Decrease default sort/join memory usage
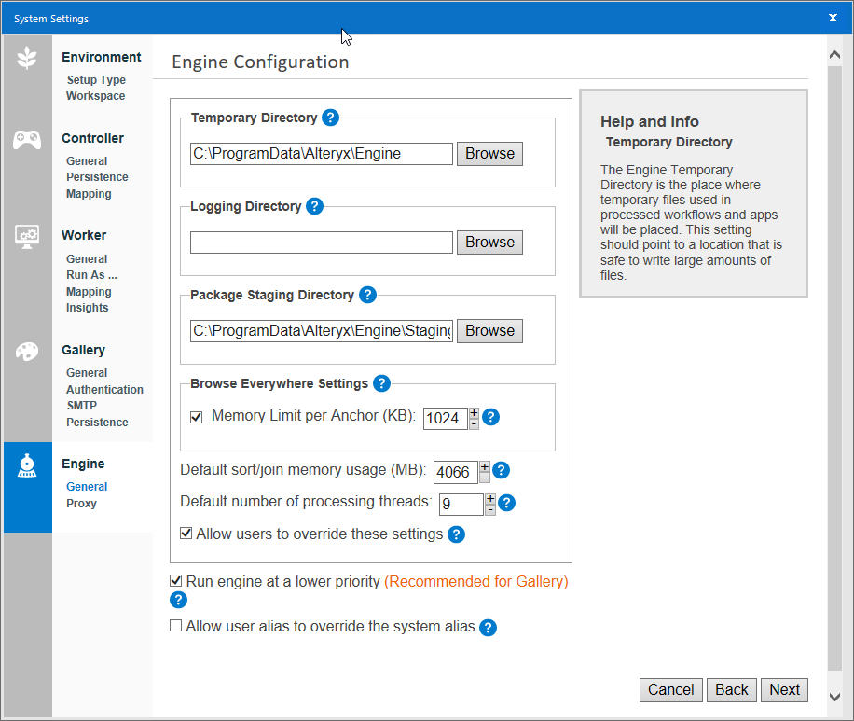 pos(484,478)
